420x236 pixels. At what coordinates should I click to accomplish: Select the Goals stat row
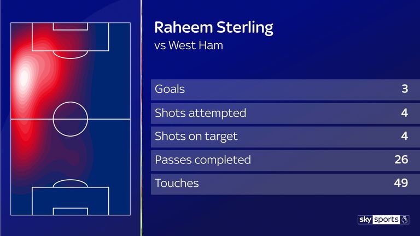[x=285, y=90]
